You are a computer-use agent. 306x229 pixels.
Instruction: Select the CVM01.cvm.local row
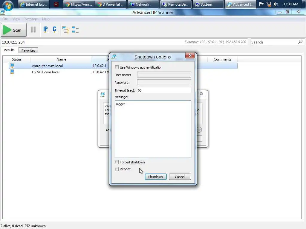123,72
